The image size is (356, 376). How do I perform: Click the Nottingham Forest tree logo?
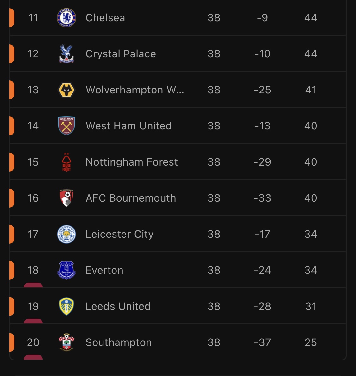tap(66, 162)
